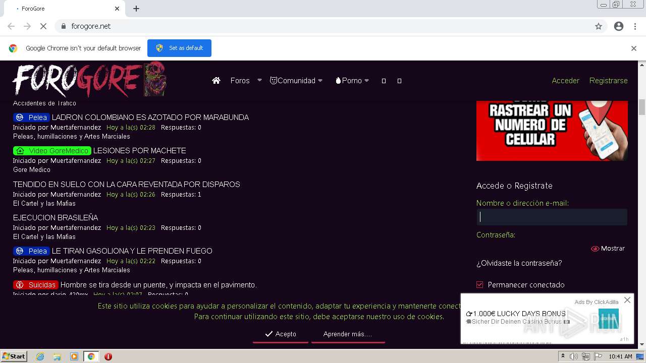The height and width of the screenshot is (363, 646).
Task: Click the Suicidas tag
Action: coord(36,285)
